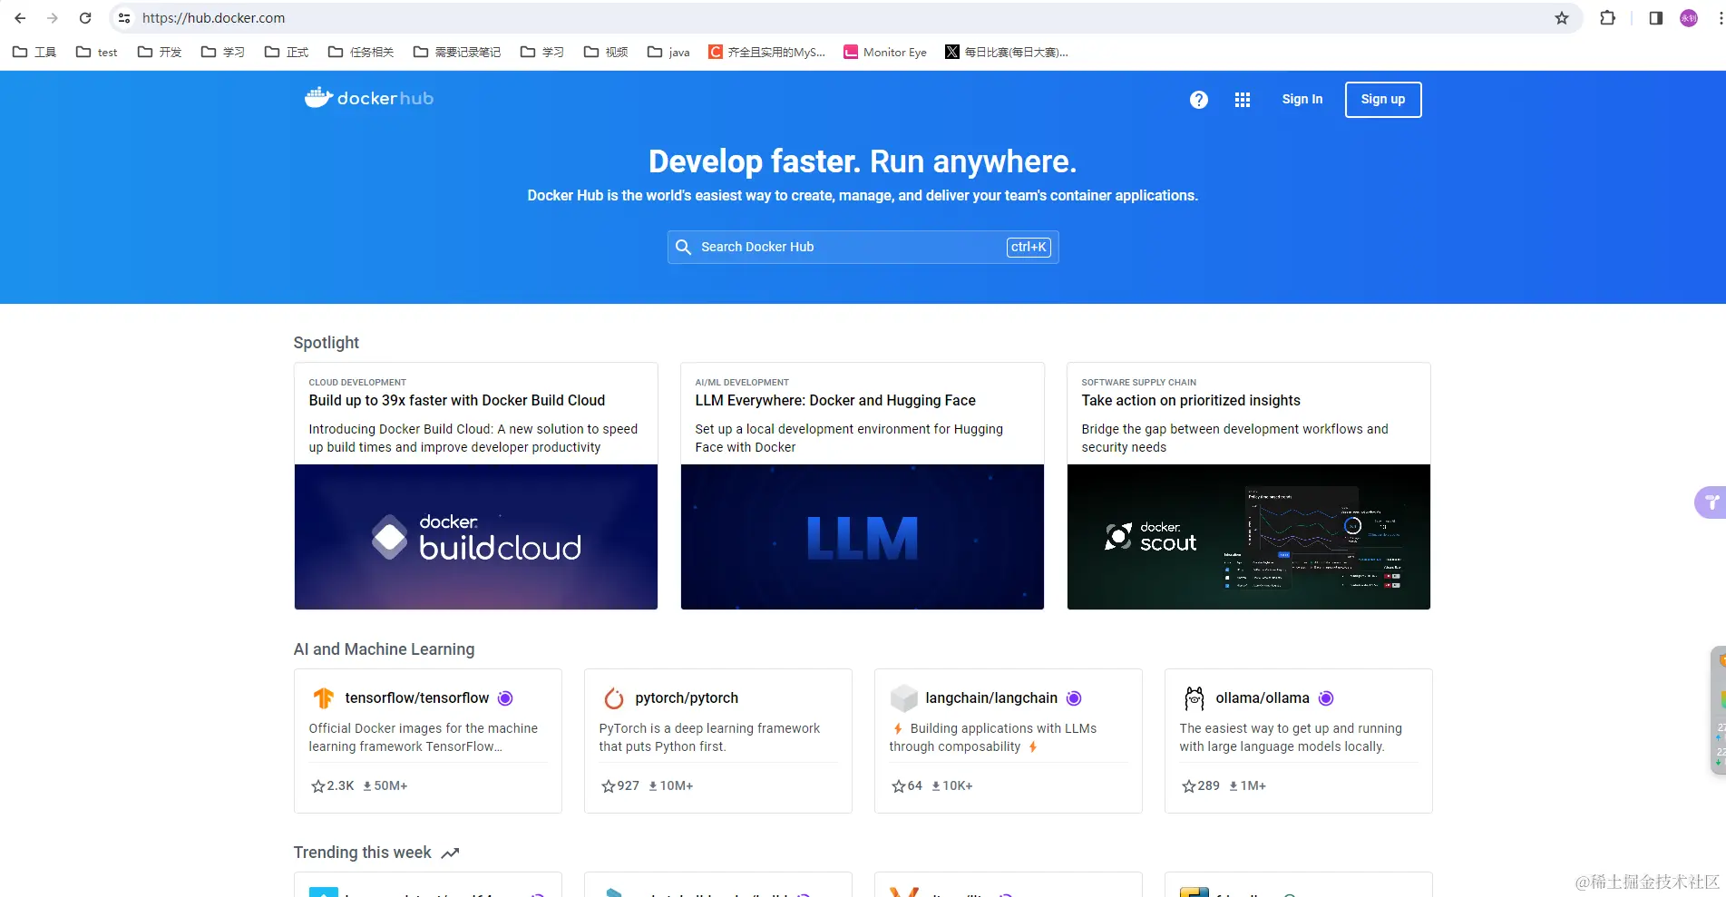The height and width of the screenshot is (897, 1726).
Task: Click the magnifier icon in search box
Action: (x=684, y=247)
